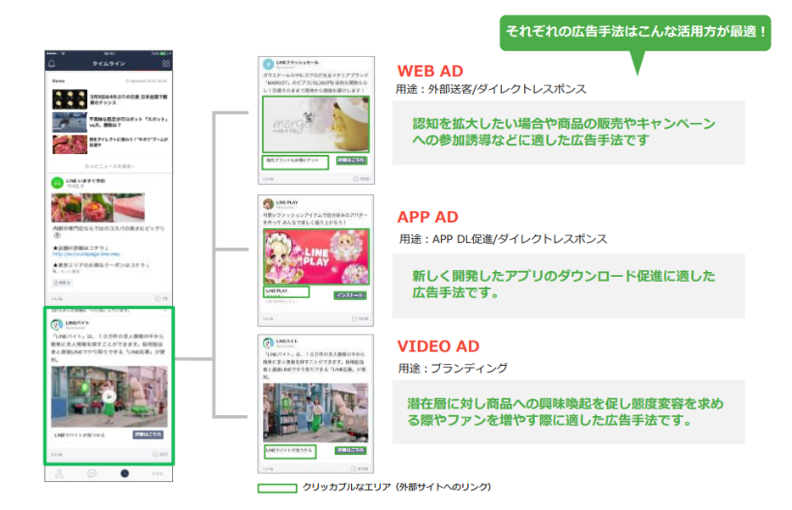Click 'タイムライン' title in the phone header
This screenshot has width=792, height=510.
(x=109, y=64)
